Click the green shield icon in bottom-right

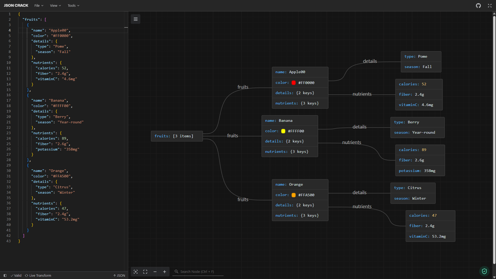tap(484, 271)
